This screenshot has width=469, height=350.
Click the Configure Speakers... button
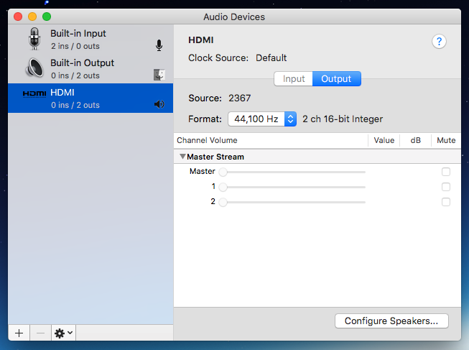point(391,321)
